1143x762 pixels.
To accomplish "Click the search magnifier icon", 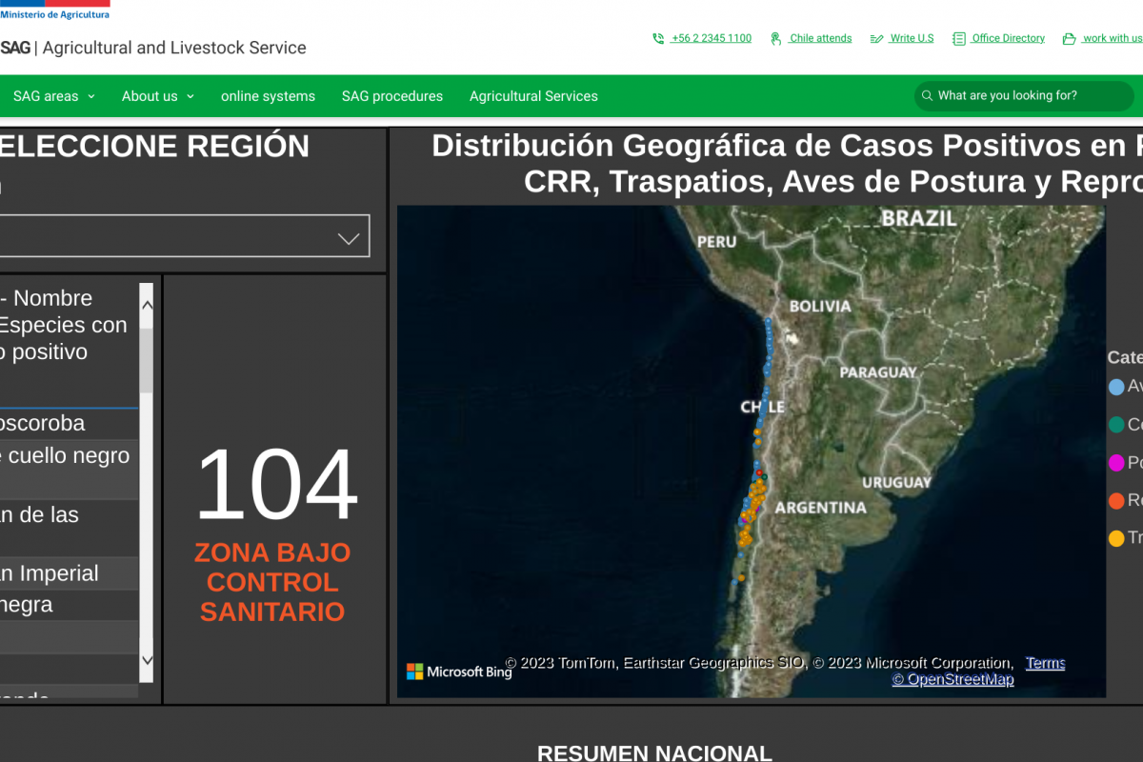I will [x=926, y=96].
